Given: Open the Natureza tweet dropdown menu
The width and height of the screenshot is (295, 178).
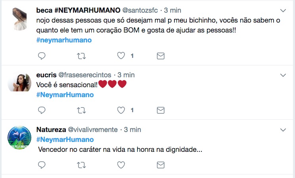Looking at the screenshot, I should 283,130.
